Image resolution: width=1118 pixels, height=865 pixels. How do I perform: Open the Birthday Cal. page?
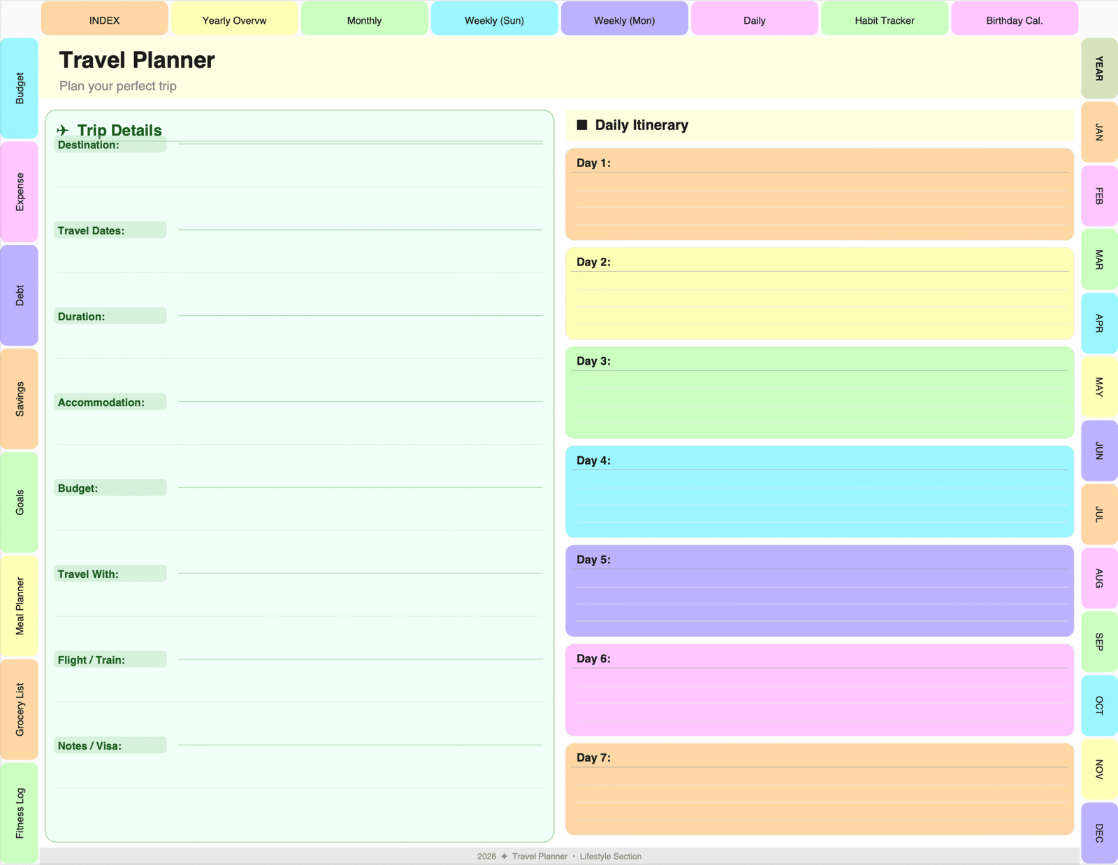pos(1014,19)
